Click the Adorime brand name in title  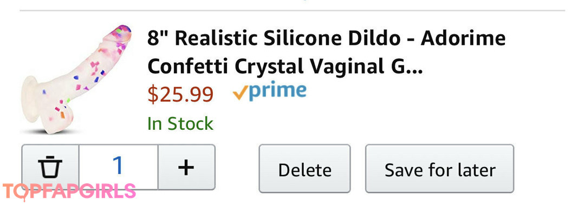(463, 38)
